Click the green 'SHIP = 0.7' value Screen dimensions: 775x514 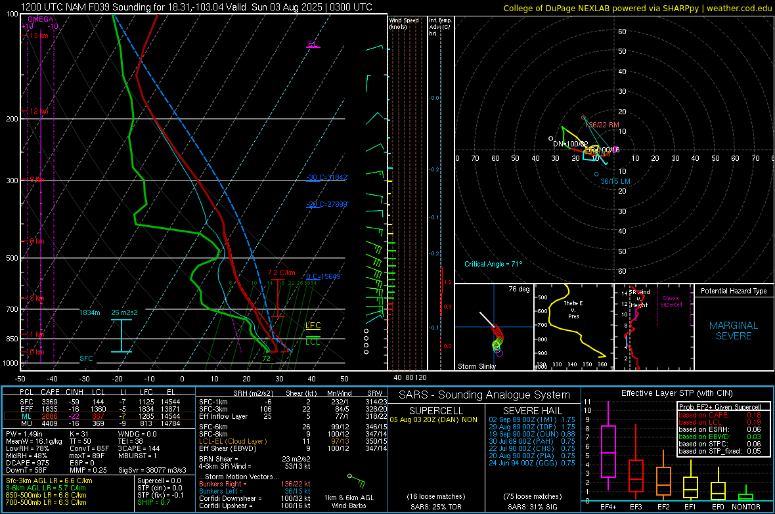click(x=154, y=503)
